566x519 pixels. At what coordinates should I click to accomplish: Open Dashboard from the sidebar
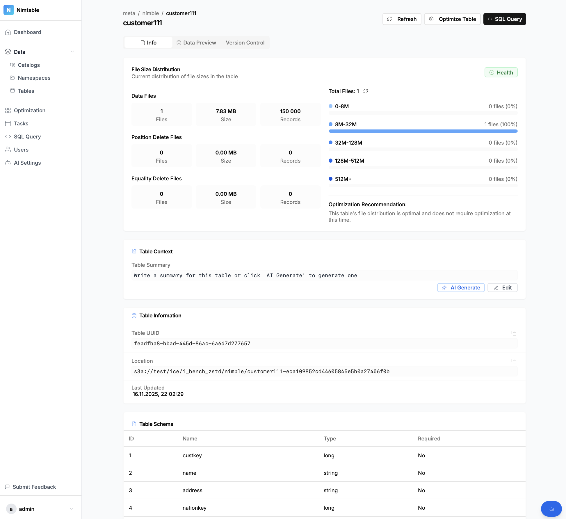pos(27,32)
